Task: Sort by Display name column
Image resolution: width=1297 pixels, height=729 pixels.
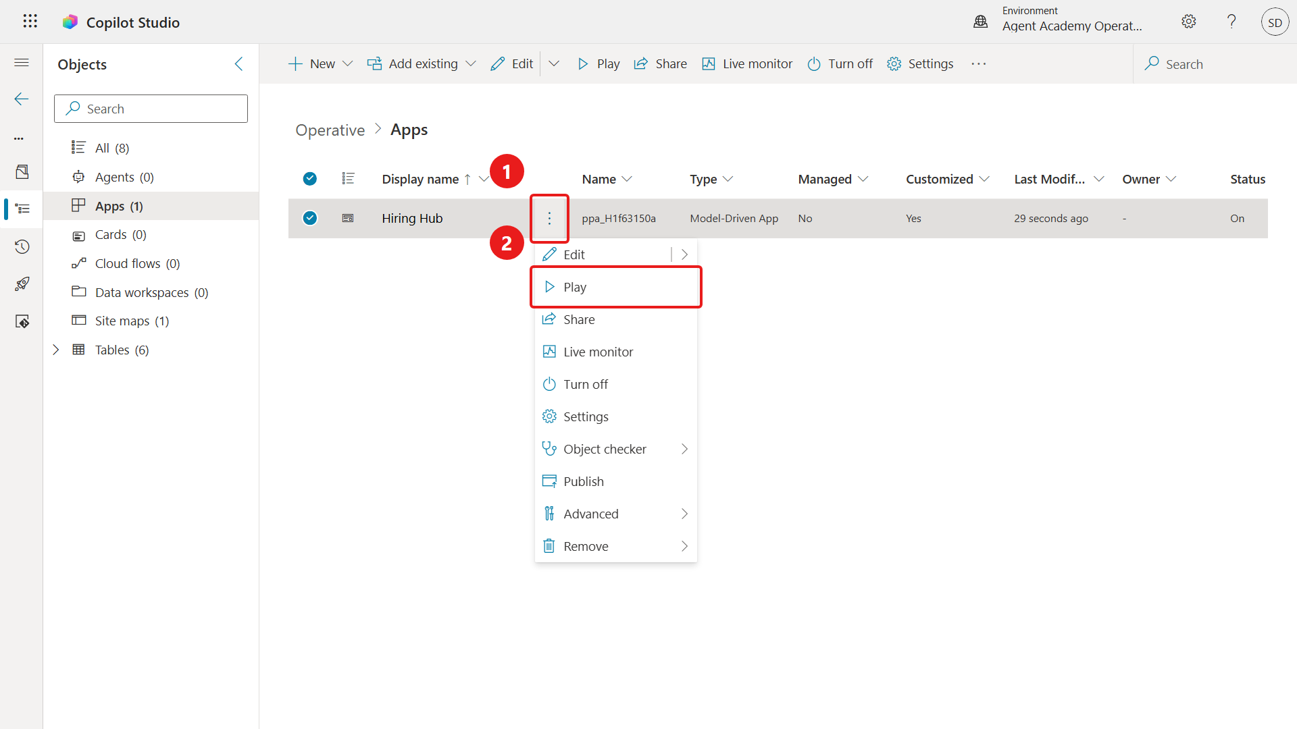Action: pyautogui.click(x=420, y=179)
